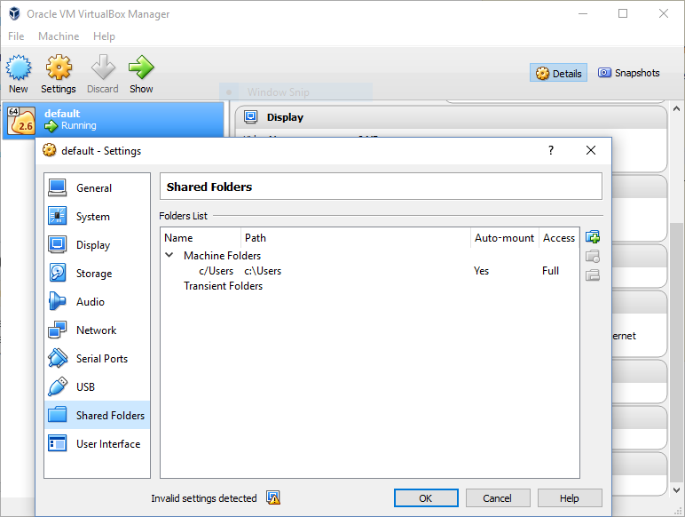Viewport: 685px width, 517px height.
Task: Click the remove shared folder icon
Action: click(x=593, y=275)
